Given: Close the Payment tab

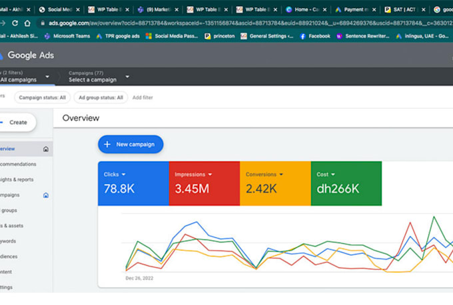Looking at the screenshot, I should (374, 9).
